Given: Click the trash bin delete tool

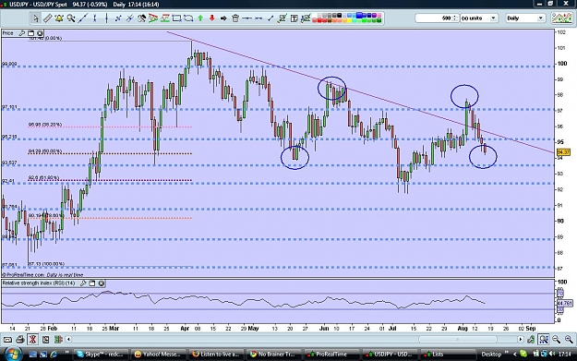Looking at the screenshot, I should (x=235, y=18).
